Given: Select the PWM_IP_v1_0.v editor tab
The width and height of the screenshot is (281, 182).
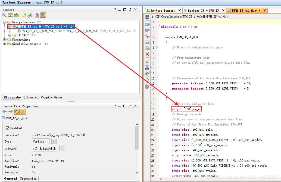Looking at the screenshot, I should tap(244, 11).
